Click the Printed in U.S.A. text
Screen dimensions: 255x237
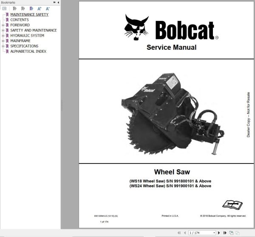pos(170,216)
